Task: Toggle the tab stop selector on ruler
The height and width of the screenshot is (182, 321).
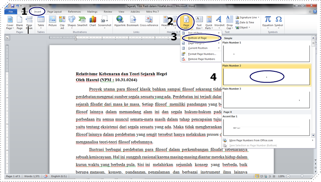Action: point(7,38)
